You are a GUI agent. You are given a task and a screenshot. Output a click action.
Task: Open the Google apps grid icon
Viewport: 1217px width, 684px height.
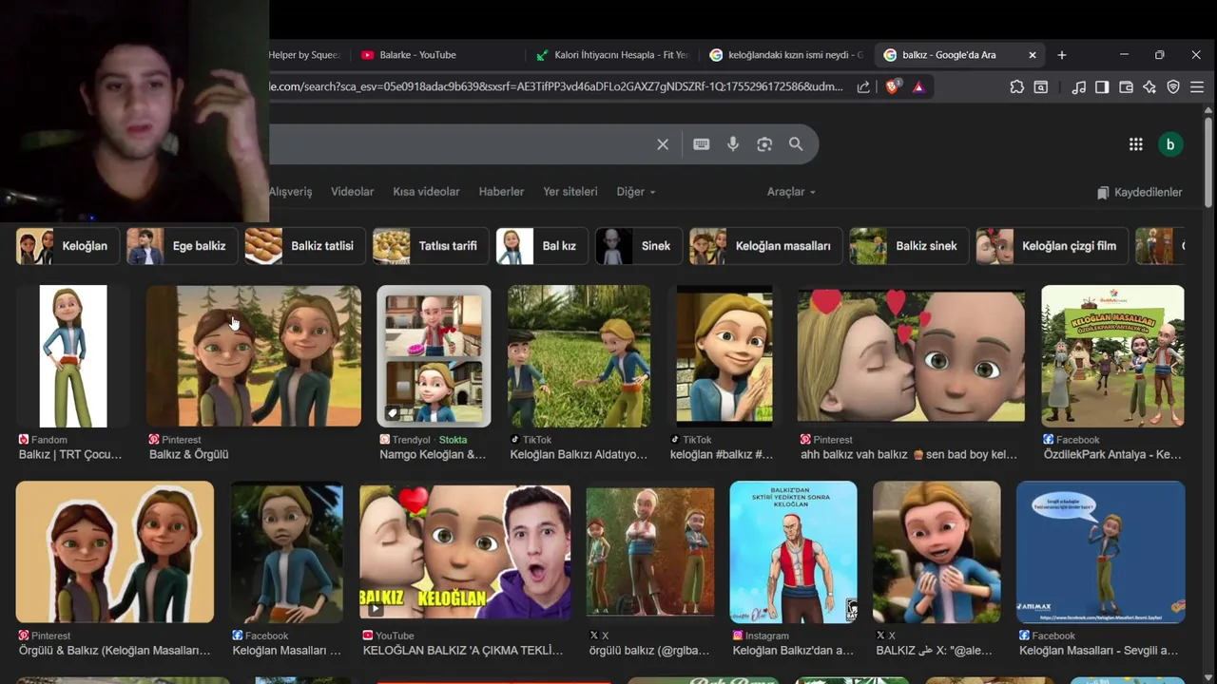point(1136,144)
